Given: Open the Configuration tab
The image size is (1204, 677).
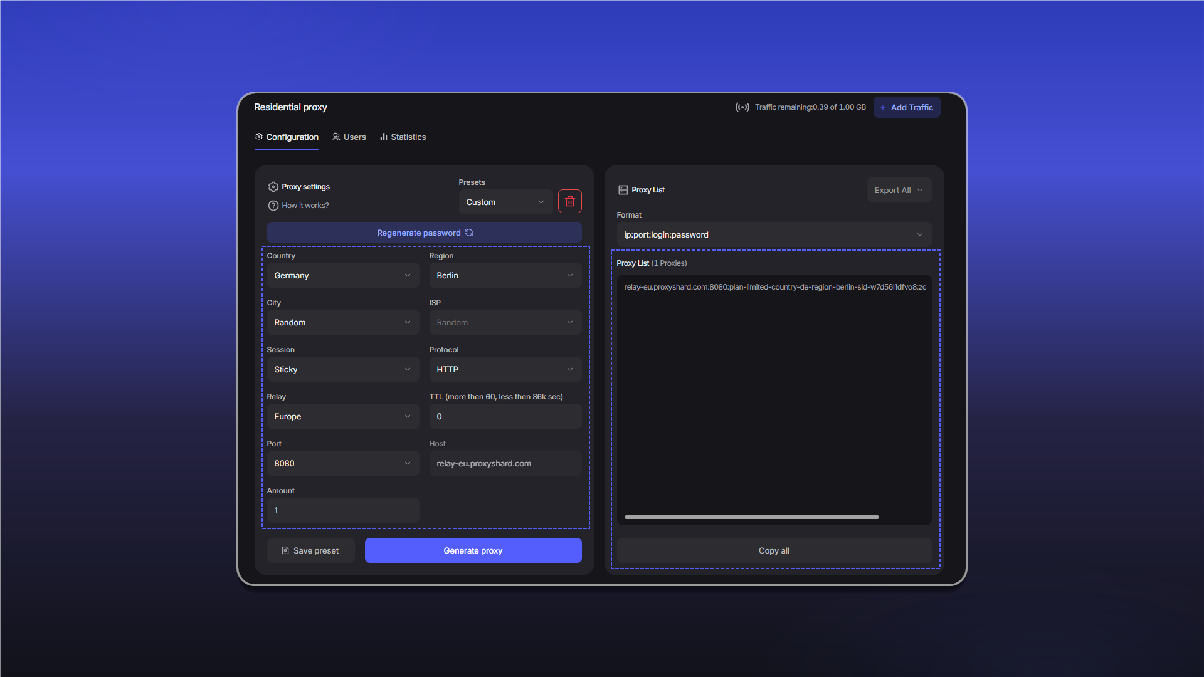Looking at the screenshot, I should click(287, 137).
